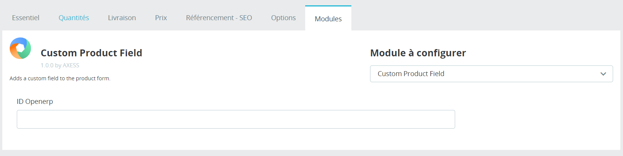Viewport: 623px width, 156px height.
Task: Click the dropdown chevron arrow
Action: (x=603, y=74)
